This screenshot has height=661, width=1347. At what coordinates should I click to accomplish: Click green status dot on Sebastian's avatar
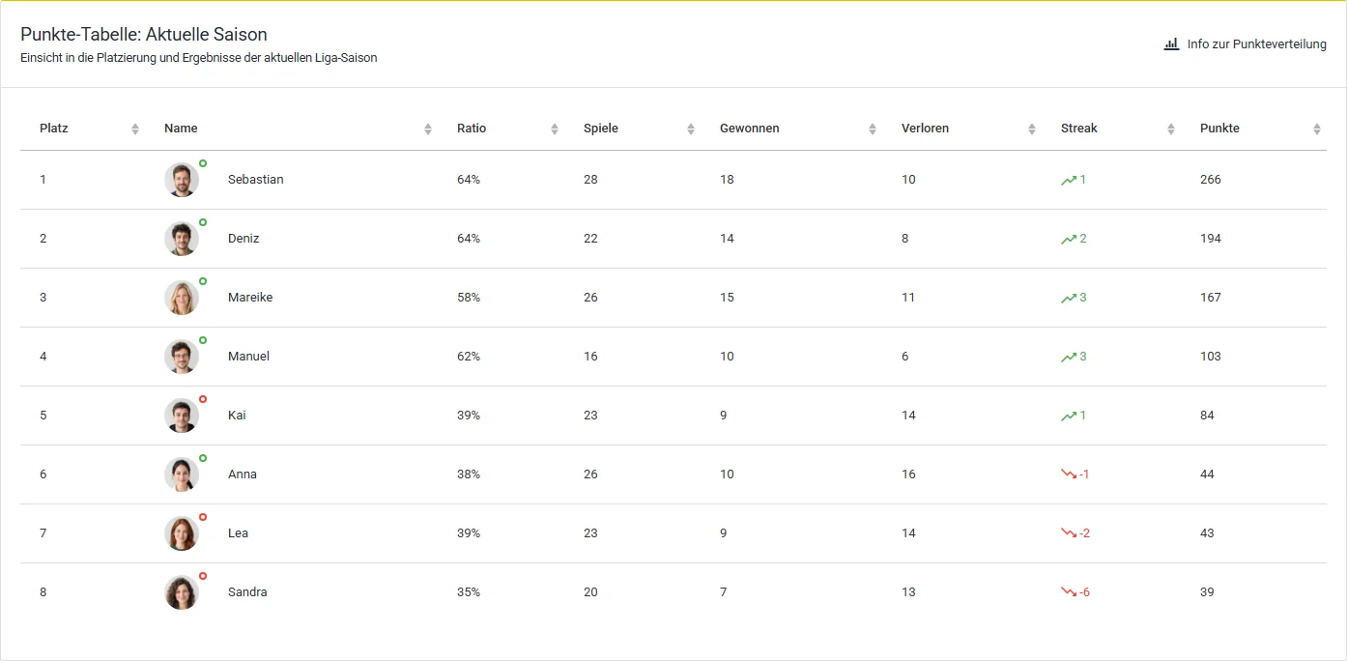tap(203, 163)
